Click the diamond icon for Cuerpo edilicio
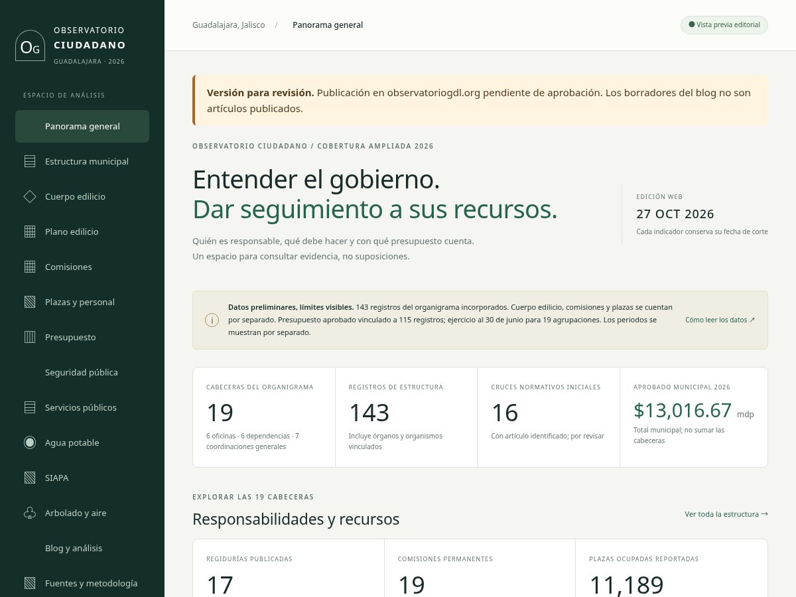This screenshot has width=796, height=597. click(30, 196)
